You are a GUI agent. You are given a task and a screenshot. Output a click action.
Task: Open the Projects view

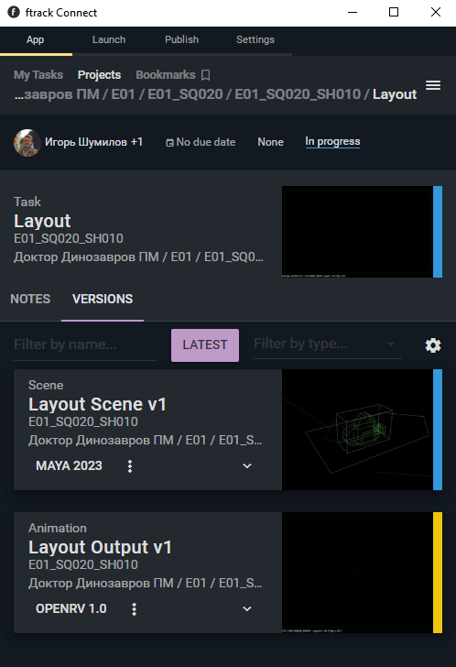coord(99,75)
